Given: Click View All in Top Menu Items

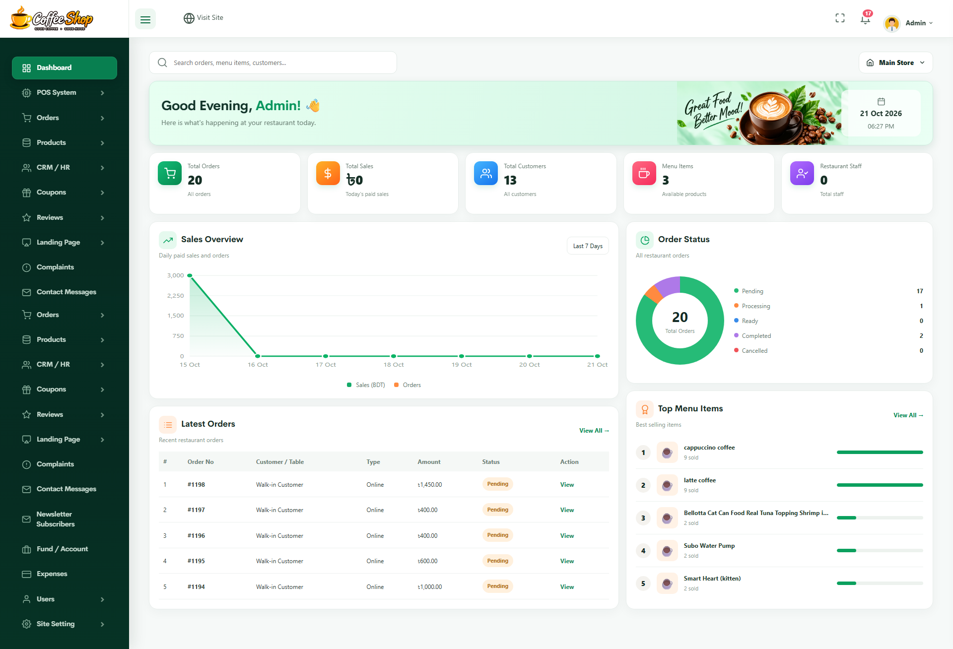Looking at the screenshot, I should pos(908,415).
